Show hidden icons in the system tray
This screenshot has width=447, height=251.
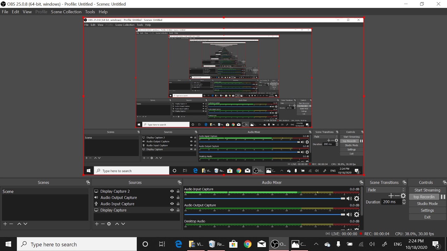coord(316,244)
